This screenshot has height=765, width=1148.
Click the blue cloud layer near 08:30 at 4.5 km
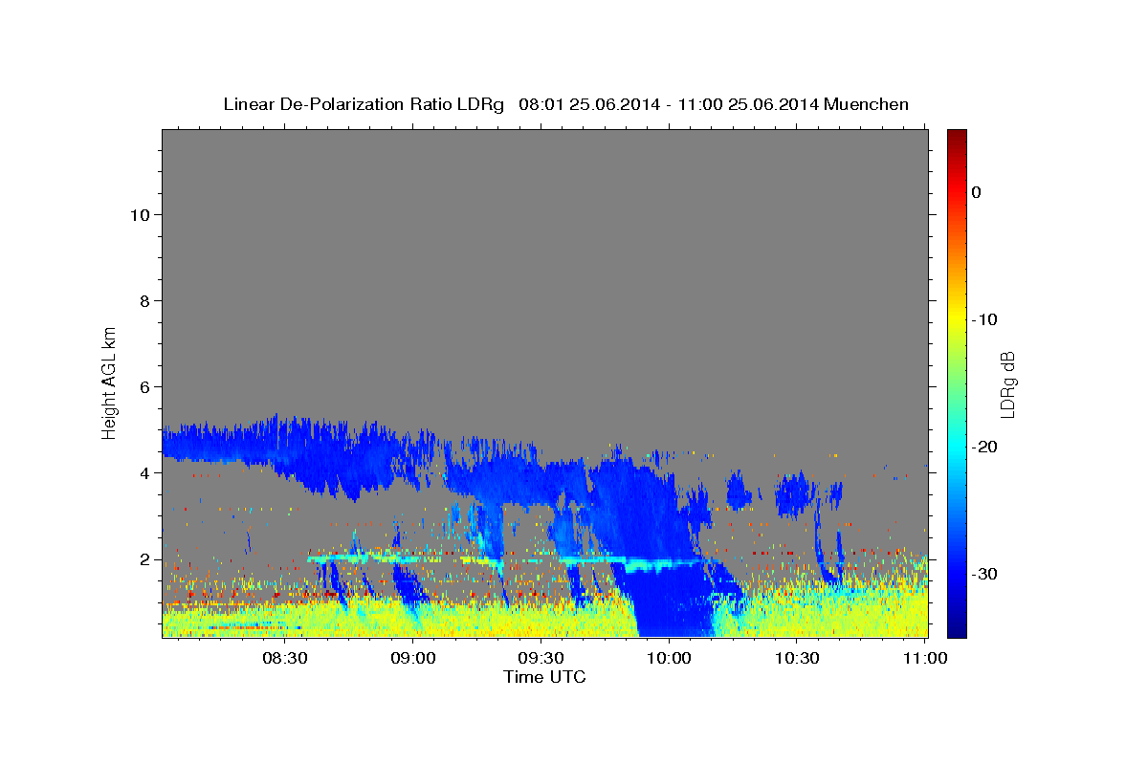click(x=287, y=449)
